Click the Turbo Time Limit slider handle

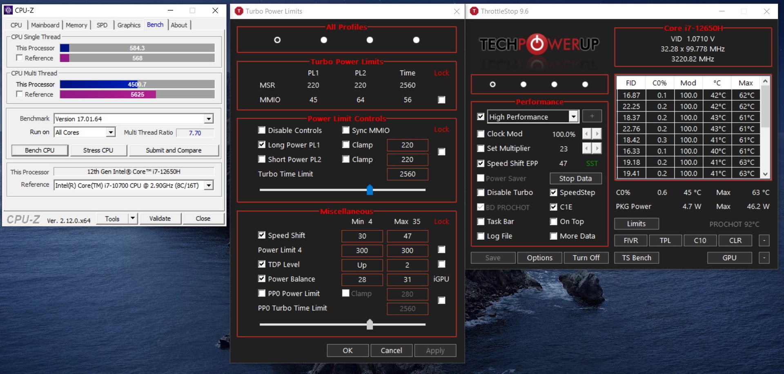point(370,190)
